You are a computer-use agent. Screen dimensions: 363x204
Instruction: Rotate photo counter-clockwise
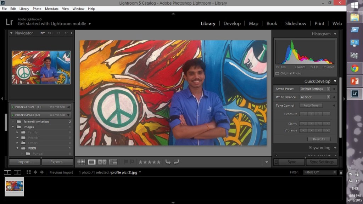point(168,162)
